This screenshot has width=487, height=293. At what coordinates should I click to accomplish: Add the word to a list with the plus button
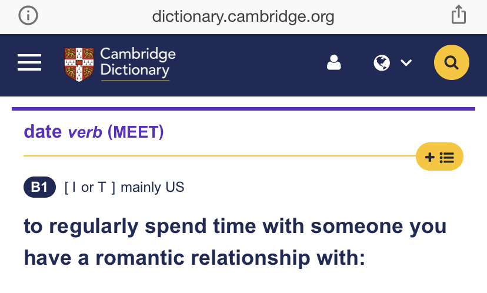pos(439,157)
